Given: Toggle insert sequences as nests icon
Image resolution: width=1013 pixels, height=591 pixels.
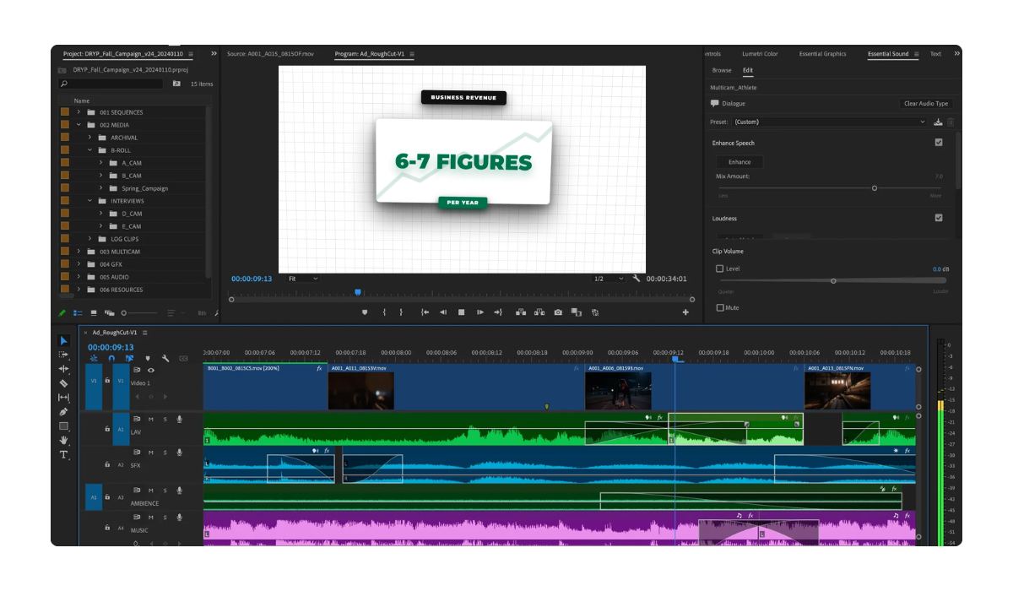Looking at the screenshot, I should (94, 359).
